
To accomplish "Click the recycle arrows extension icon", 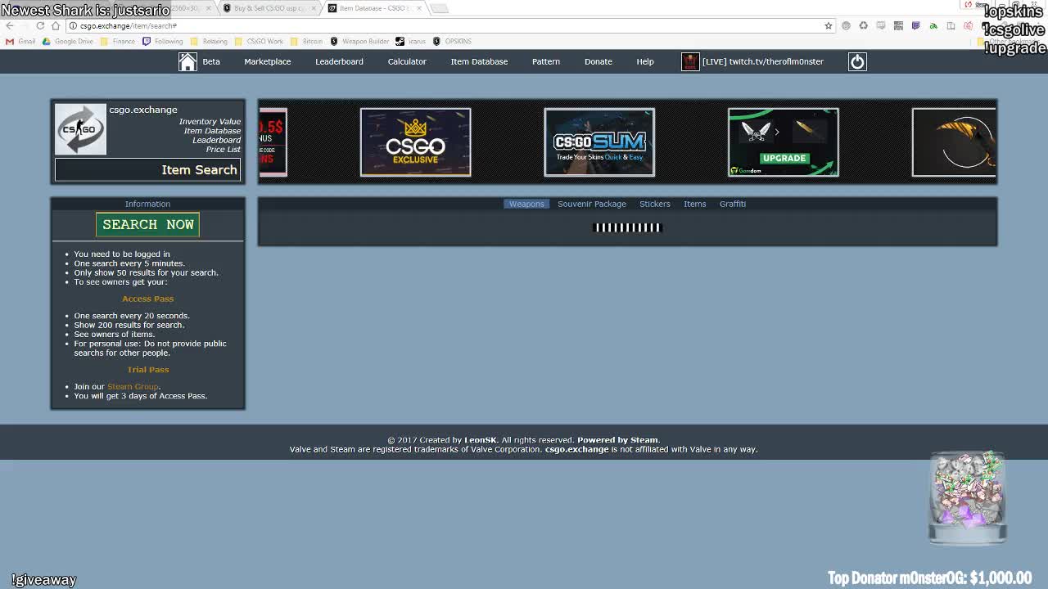I will [x=863, y=25].
